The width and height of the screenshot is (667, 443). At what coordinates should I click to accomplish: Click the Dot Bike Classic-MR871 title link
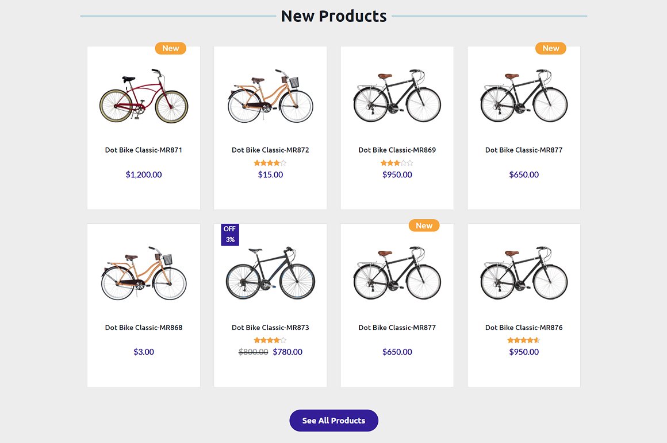pos(144,150)
